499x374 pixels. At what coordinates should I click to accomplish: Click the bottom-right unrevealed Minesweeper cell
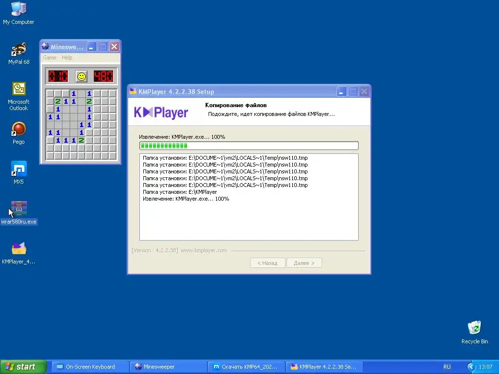pyautogui.click(x=113, y=156)
